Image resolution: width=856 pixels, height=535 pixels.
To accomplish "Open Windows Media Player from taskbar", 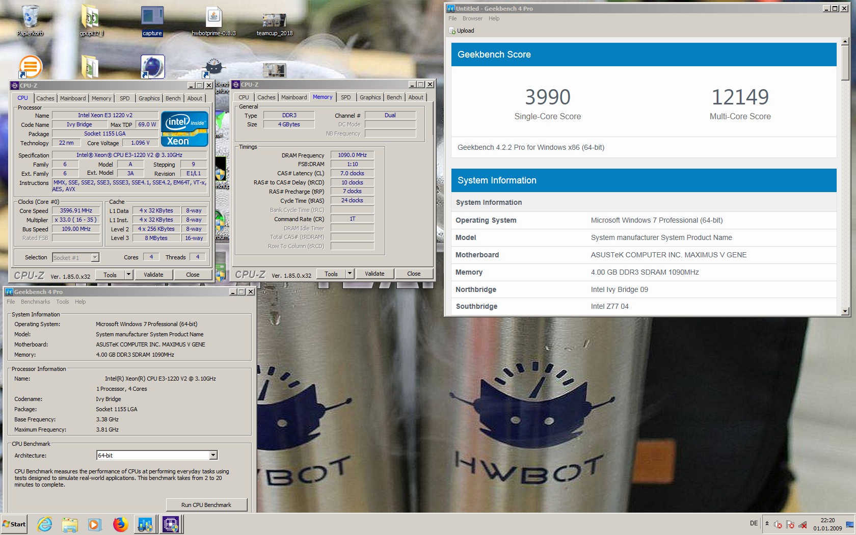I will point(95,524).
